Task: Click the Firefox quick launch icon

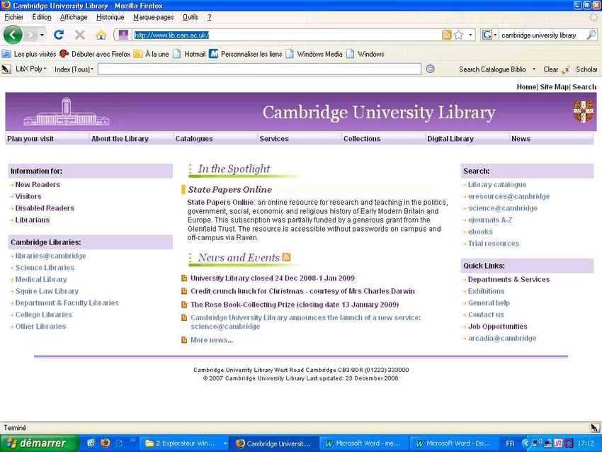Action: (105, 443)
